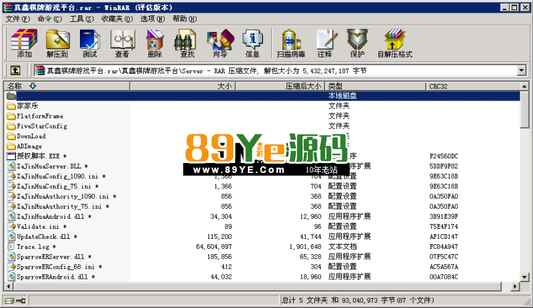Open the 文件(F) menu
The height and width of the screenshot is (308, 533).
click(18, 19)
